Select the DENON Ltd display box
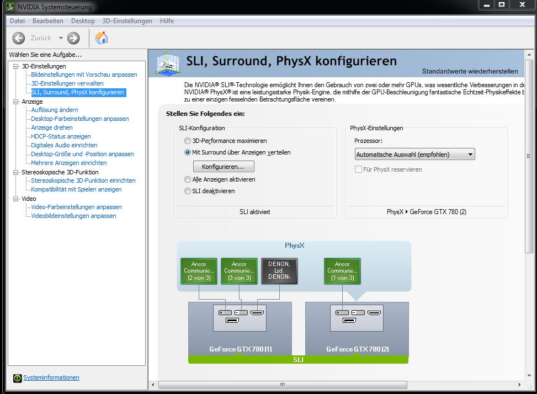 [x=279, y=271]
